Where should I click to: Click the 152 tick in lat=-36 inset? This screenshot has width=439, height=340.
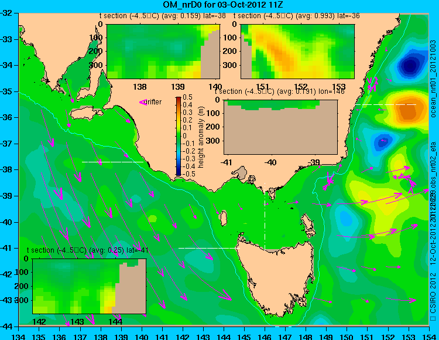[301, 87]
